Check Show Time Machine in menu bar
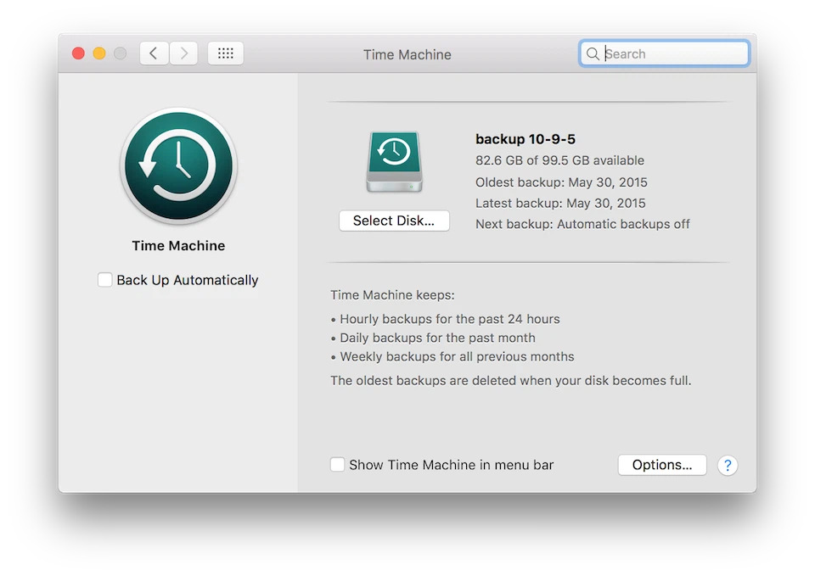815x576 pixels. click(337, 464)
